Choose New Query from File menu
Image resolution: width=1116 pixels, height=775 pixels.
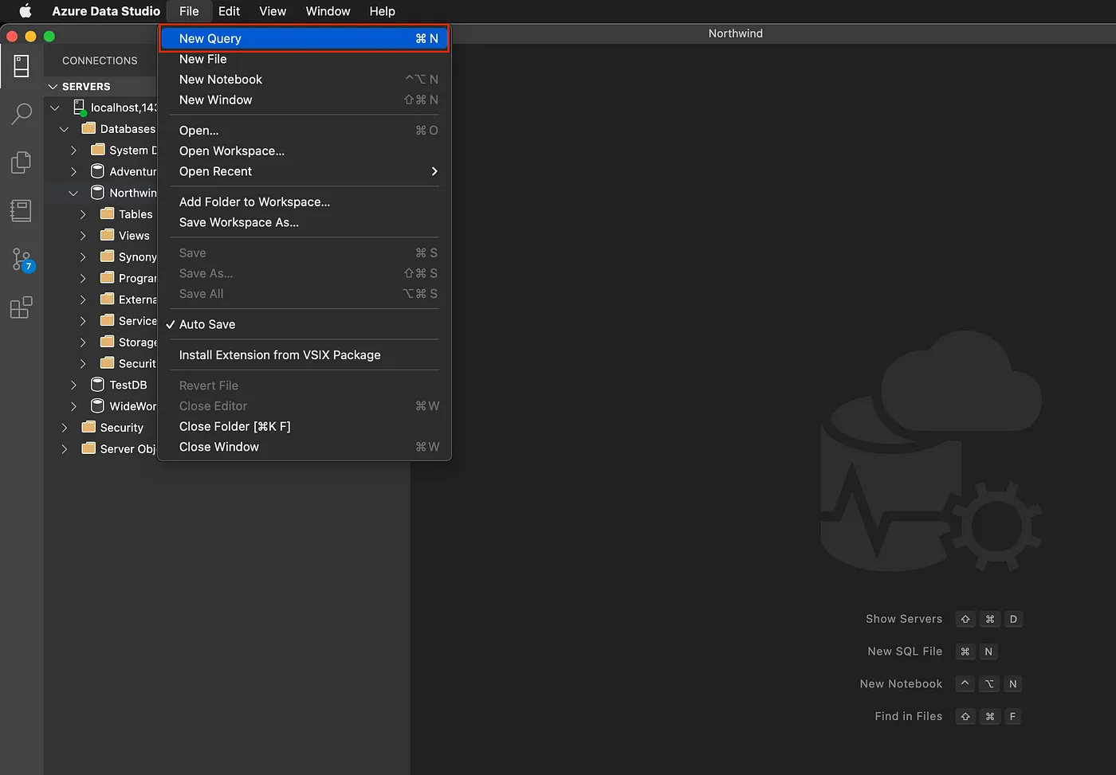(x=305, y=38)
